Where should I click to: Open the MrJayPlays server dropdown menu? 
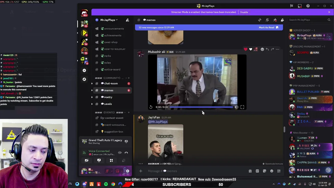[109, 20]
